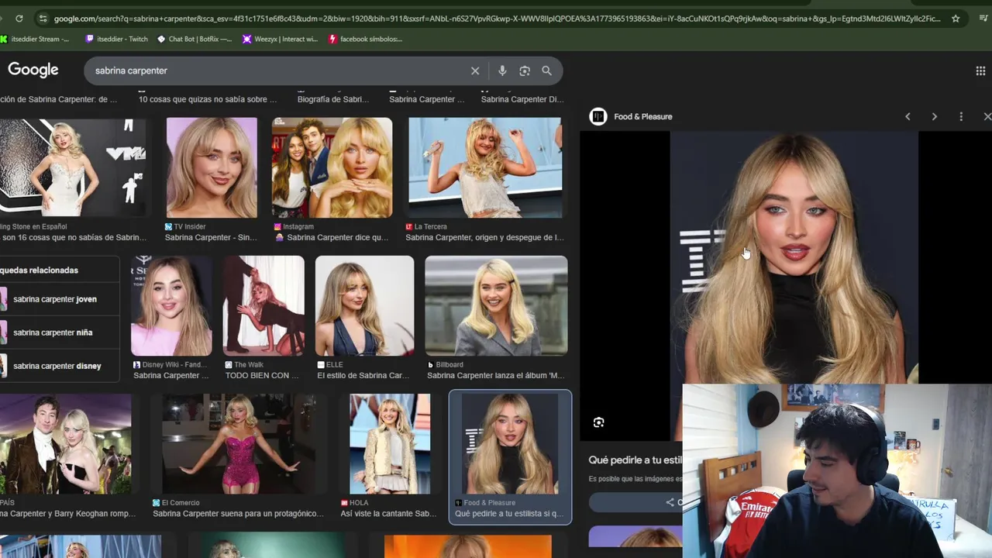Open Chat Bot BotRix bookmark
This screenshot has height=558, width=992.
(x=194, y=39)
